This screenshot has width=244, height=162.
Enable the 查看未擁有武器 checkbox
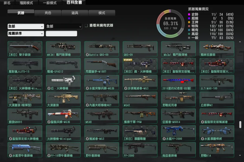point(86,26)
